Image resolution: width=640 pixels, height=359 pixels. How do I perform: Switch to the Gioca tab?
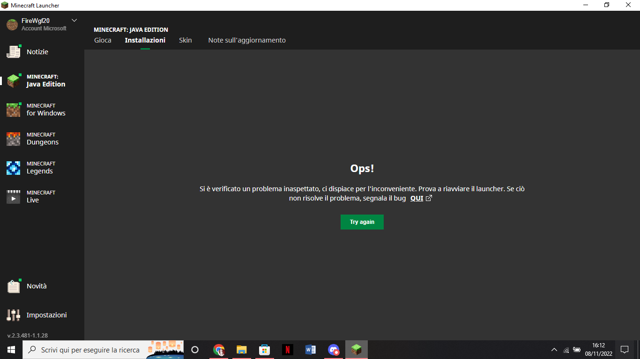[x=103, y=40]
